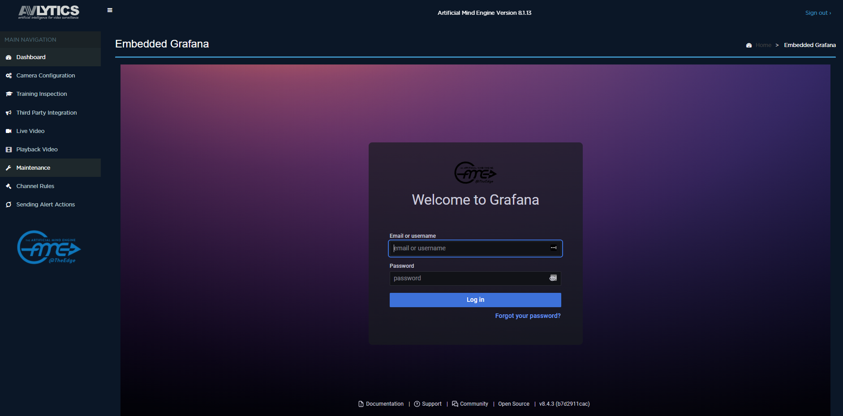Viewport: 843px width, 416px height.
Task: Click the Channel Rules gavel icon
Action: [9, 186]
